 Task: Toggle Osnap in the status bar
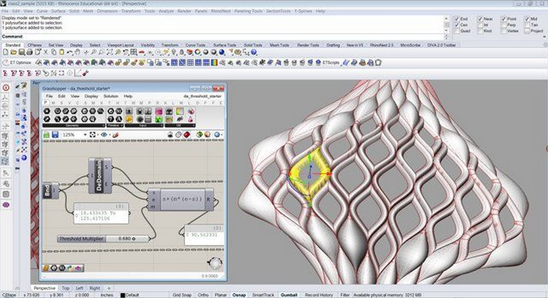pyautogui.click(x=239, y=295)
